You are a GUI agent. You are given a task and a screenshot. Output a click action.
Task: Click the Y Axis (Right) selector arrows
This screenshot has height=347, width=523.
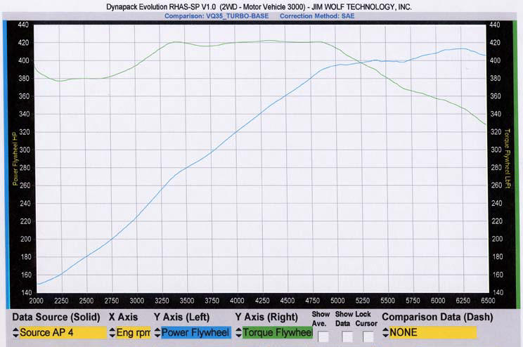tap(238, 332)
